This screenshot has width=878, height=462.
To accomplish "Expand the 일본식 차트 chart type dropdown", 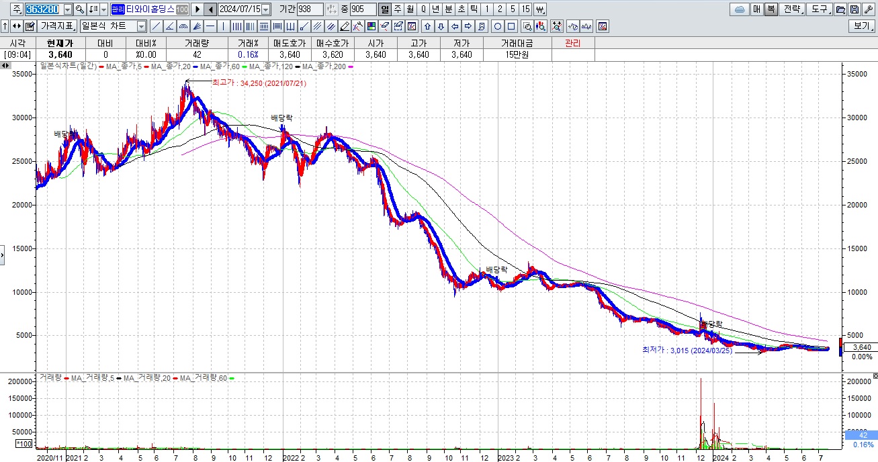I will (x=141, y=26).
